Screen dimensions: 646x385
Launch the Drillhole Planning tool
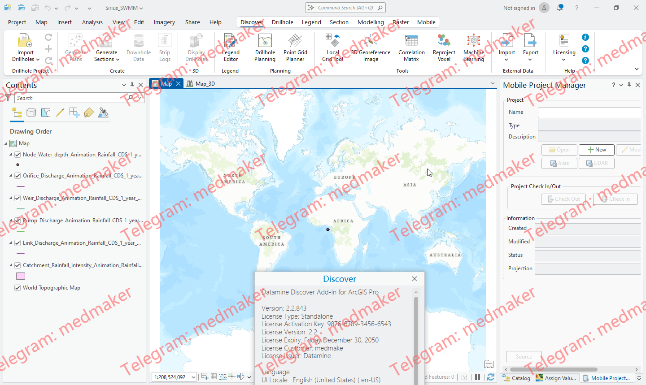[265, 47]
